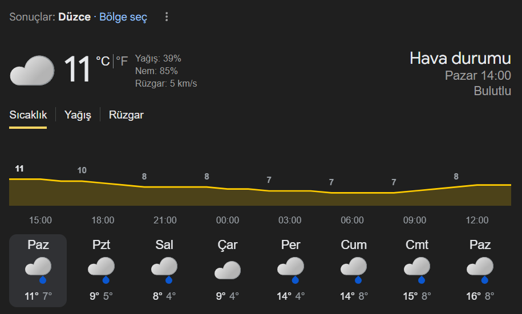The height and width of the screenshot is (314, 522).
Task: Click the large cloud icon beside 11
Action: click(x=32, y=70)
